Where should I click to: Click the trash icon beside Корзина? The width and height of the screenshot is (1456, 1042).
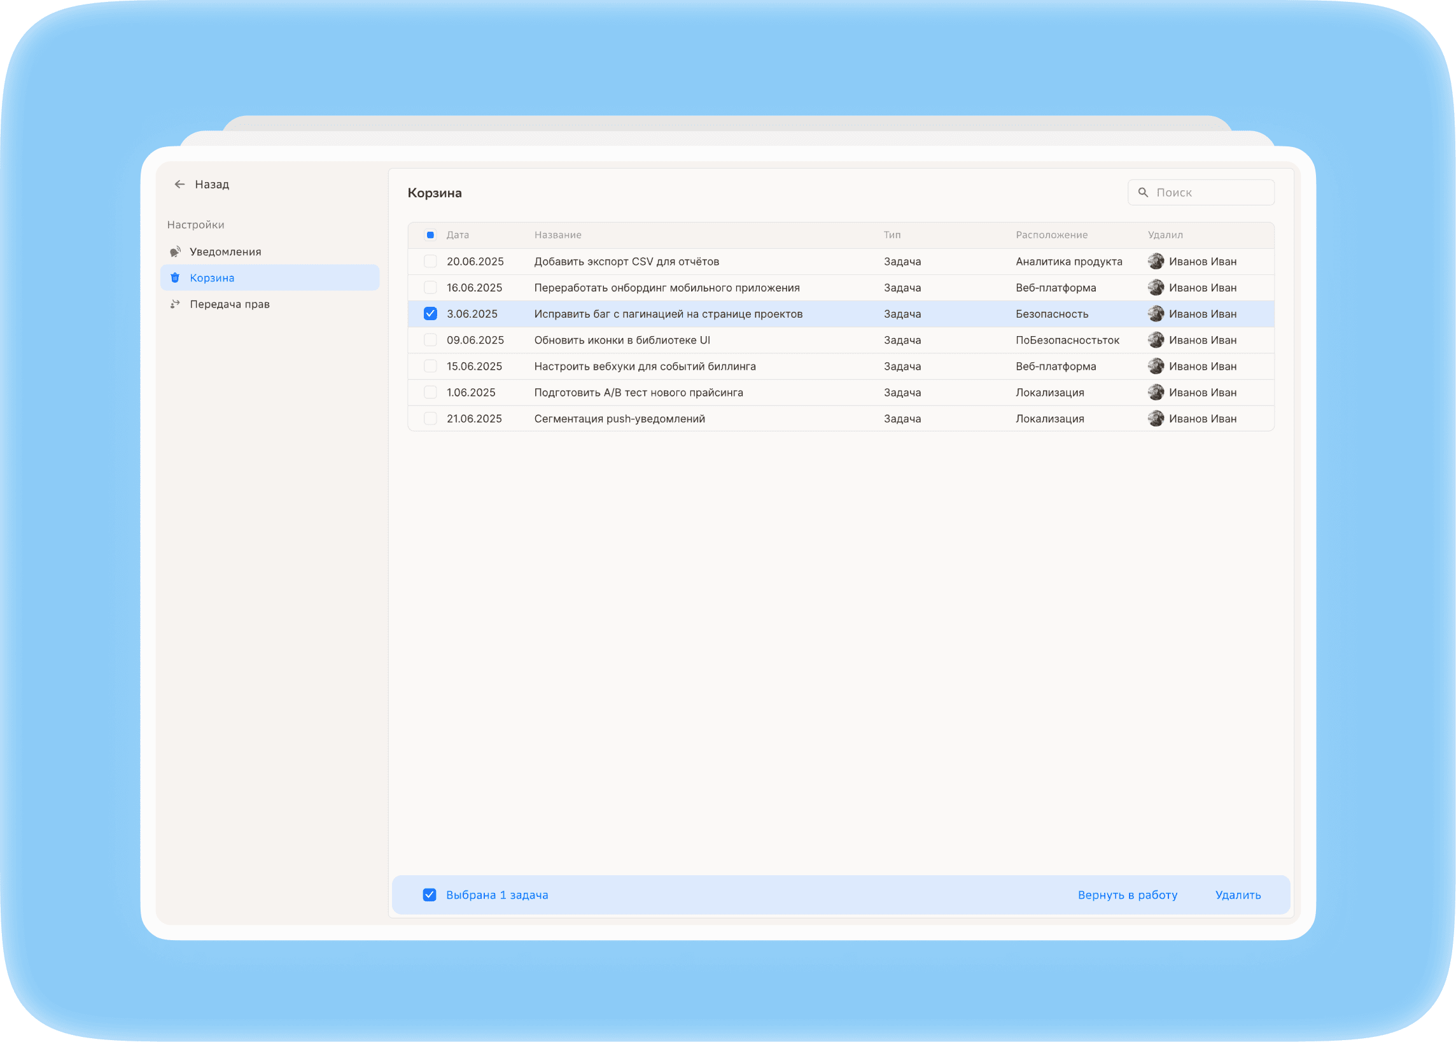tap(175, 278)
